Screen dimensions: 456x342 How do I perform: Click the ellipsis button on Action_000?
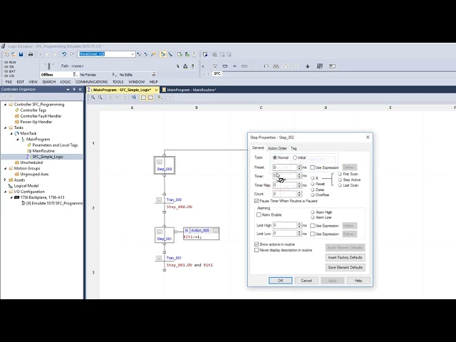tap(215, 231)
